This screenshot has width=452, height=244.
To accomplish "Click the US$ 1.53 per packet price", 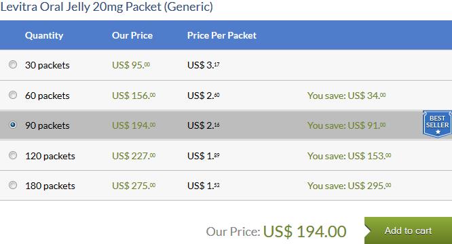I will click(x=204, y=186).
